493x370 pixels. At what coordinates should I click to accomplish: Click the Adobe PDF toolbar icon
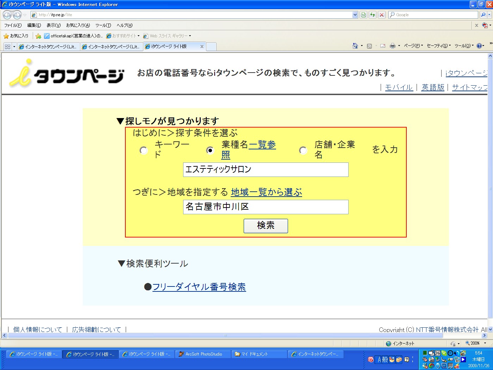click(485, 25)
